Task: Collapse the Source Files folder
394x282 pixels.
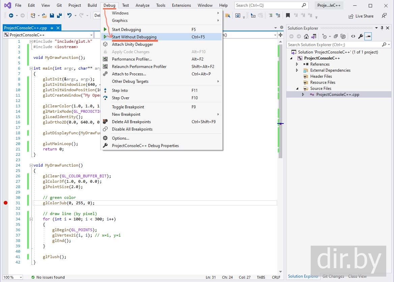Action: (297, 89)
